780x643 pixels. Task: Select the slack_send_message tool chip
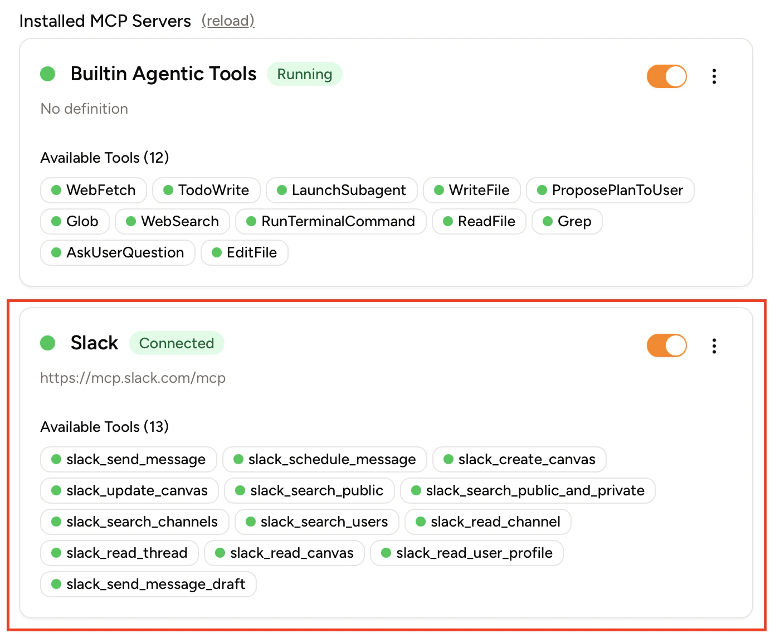(129, 459)
